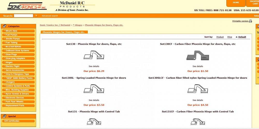Open the Sot130CF Carbon Fiber hinge image
The width and height of the screenshot is (259, 129).
coord(198,55)
